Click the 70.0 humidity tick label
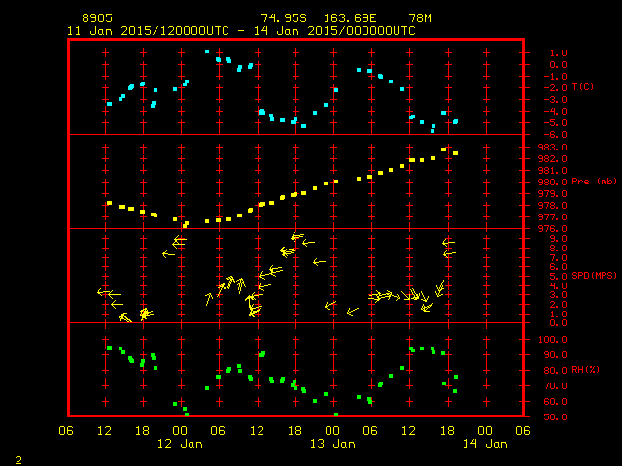This screenshot has height=466, width=622. pyautogui.click(x=555, y=386)
